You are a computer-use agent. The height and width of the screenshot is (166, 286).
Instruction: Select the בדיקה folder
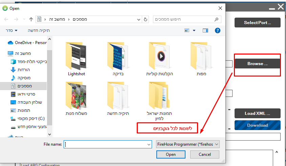(118, 59)
